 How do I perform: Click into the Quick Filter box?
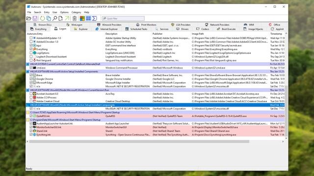(x=123, y=19)
